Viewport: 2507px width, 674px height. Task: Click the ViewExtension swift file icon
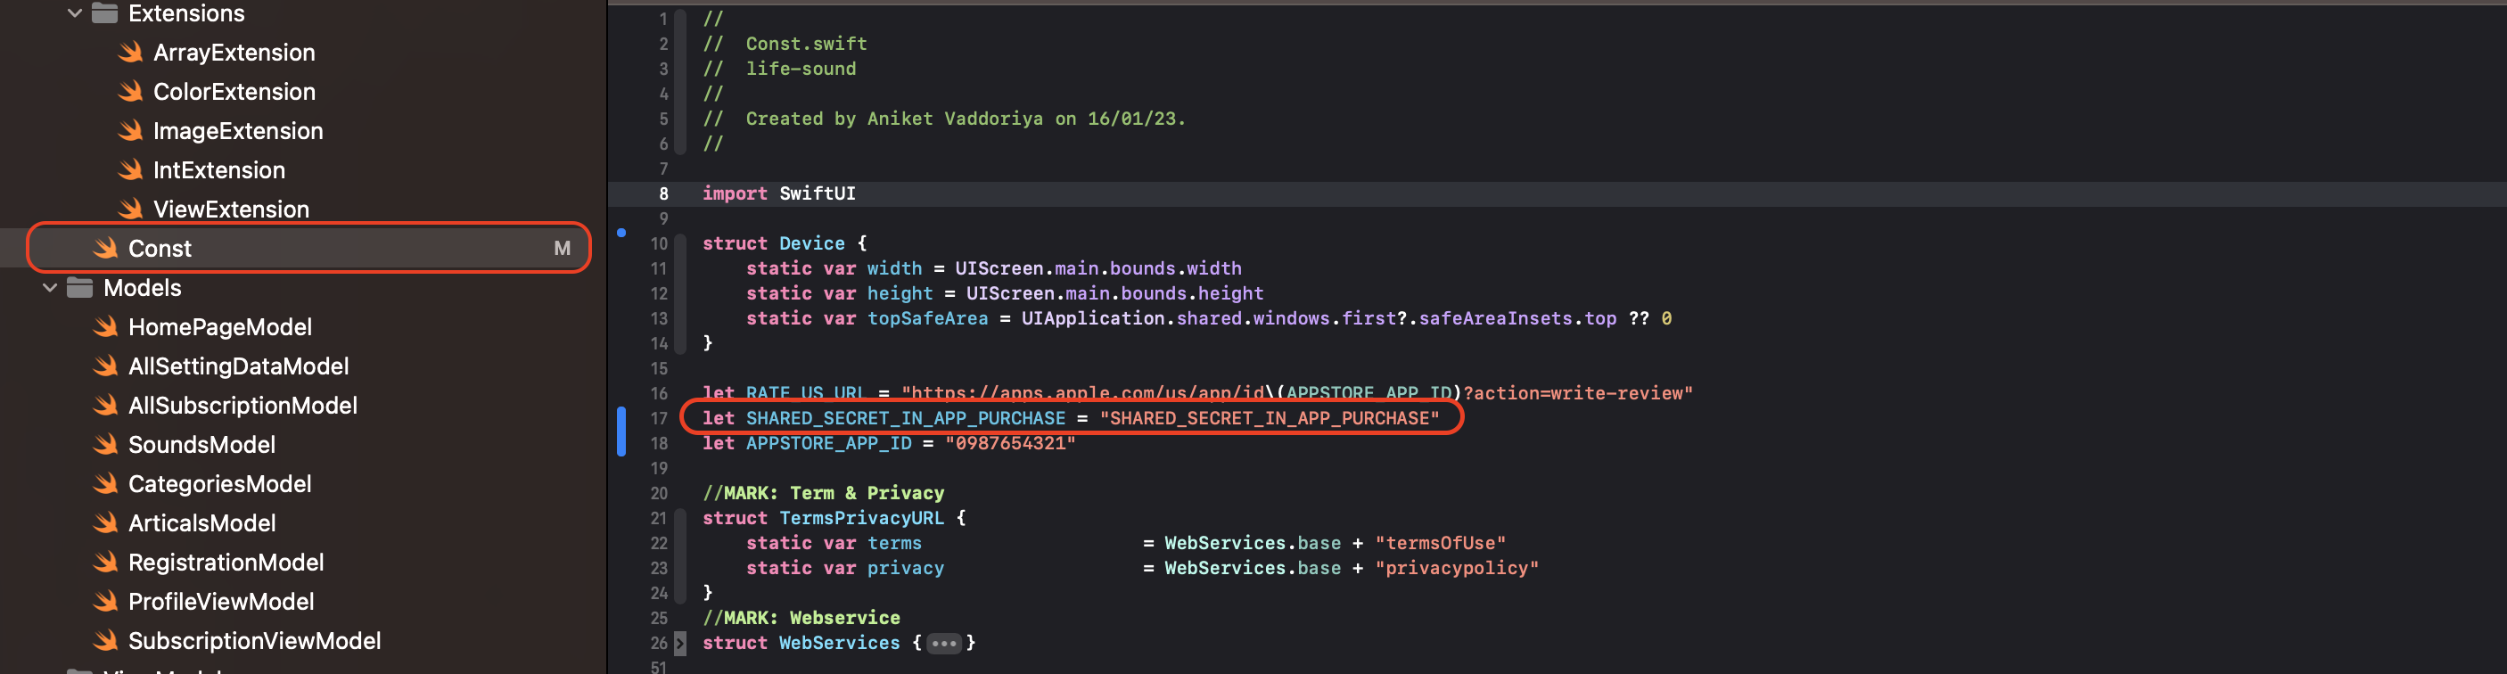pos(130,210)
